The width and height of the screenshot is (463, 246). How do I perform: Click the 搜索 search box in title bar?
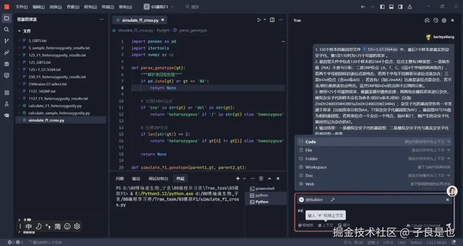(x=192, y=7)
